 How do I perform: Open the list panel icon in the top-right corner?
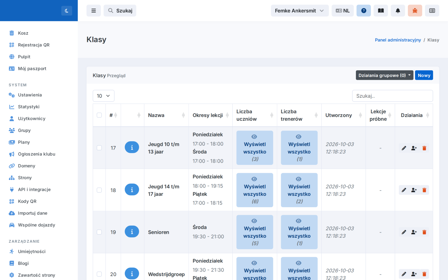[432, 11]
